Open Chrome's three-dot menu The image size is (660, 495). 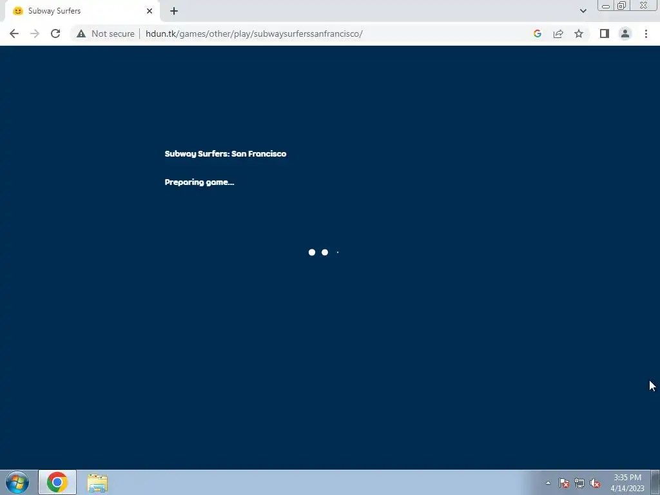[646, 34]
